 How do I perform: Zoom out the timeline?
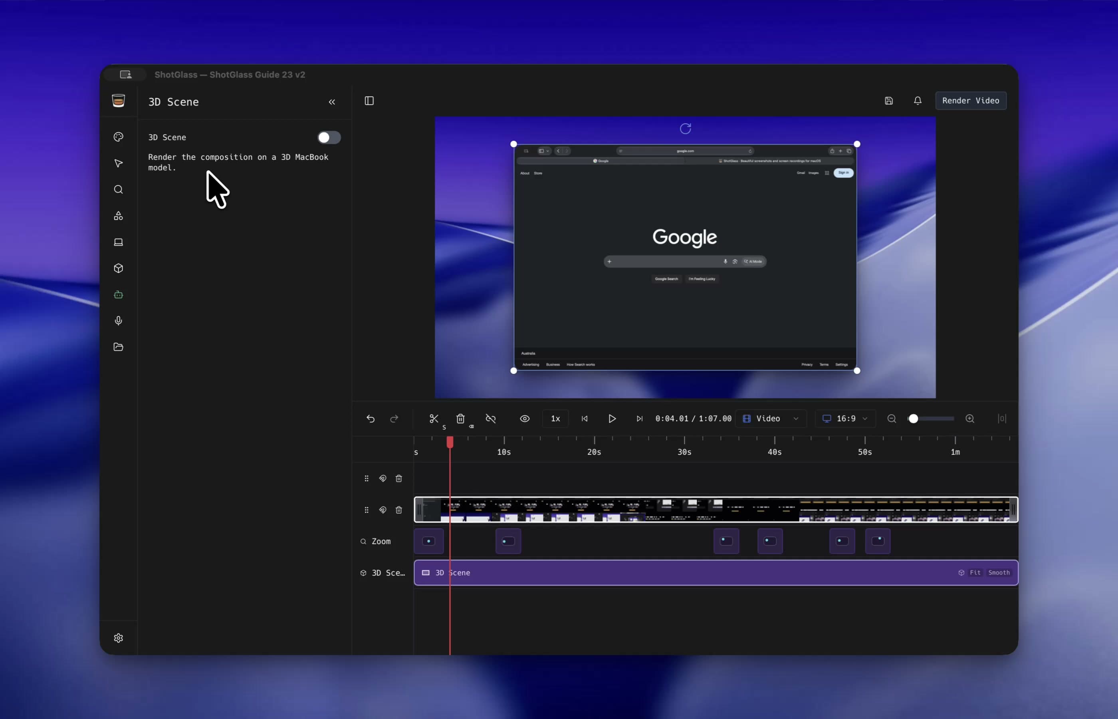[x=892, y=418]
